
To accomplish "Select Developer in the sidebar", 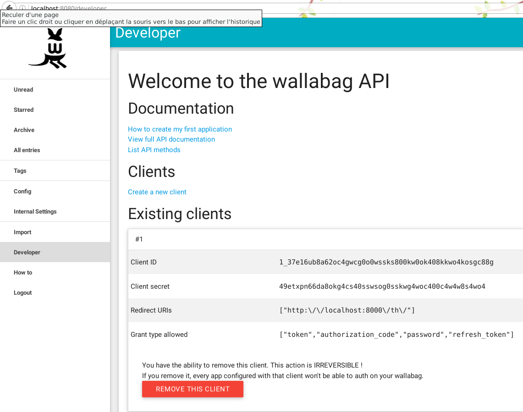I will point(27,252).
